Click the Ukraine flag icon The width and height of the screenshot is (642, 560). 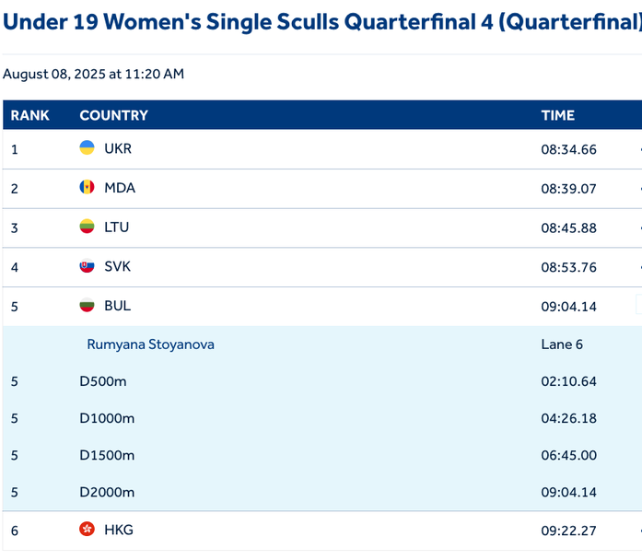(x=88, y=148)
